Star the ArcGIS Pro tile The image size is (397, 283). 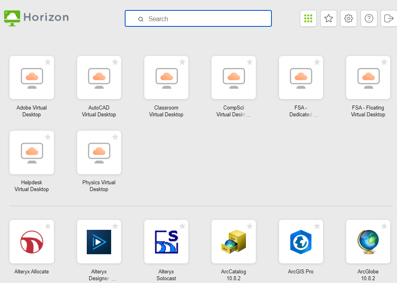[x=317, y=226]
